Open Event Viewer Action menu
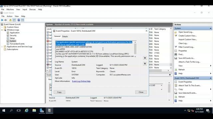 [10, 16]
